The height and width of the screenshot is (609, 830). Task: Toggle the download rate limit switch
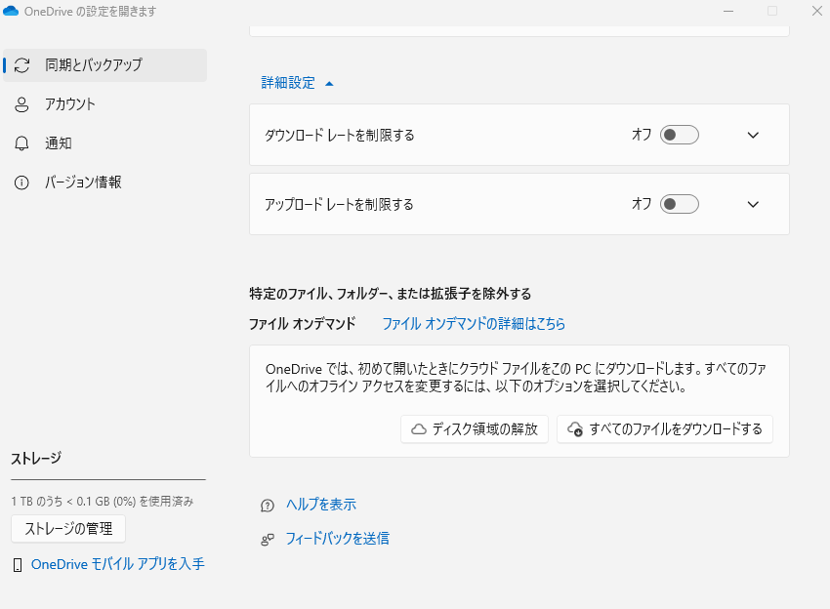coord(680,135)
